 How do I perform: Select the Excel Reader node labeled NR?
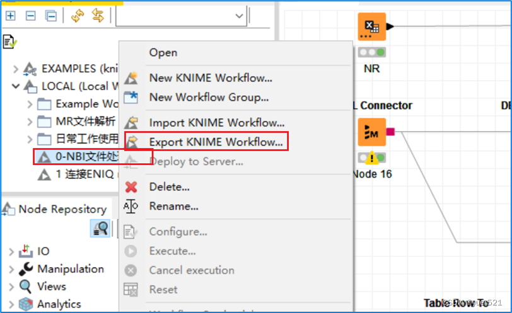click(372, 26)
